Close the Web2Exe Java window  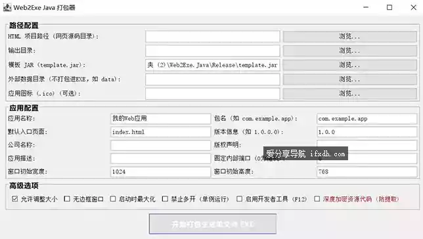point(413,8)
